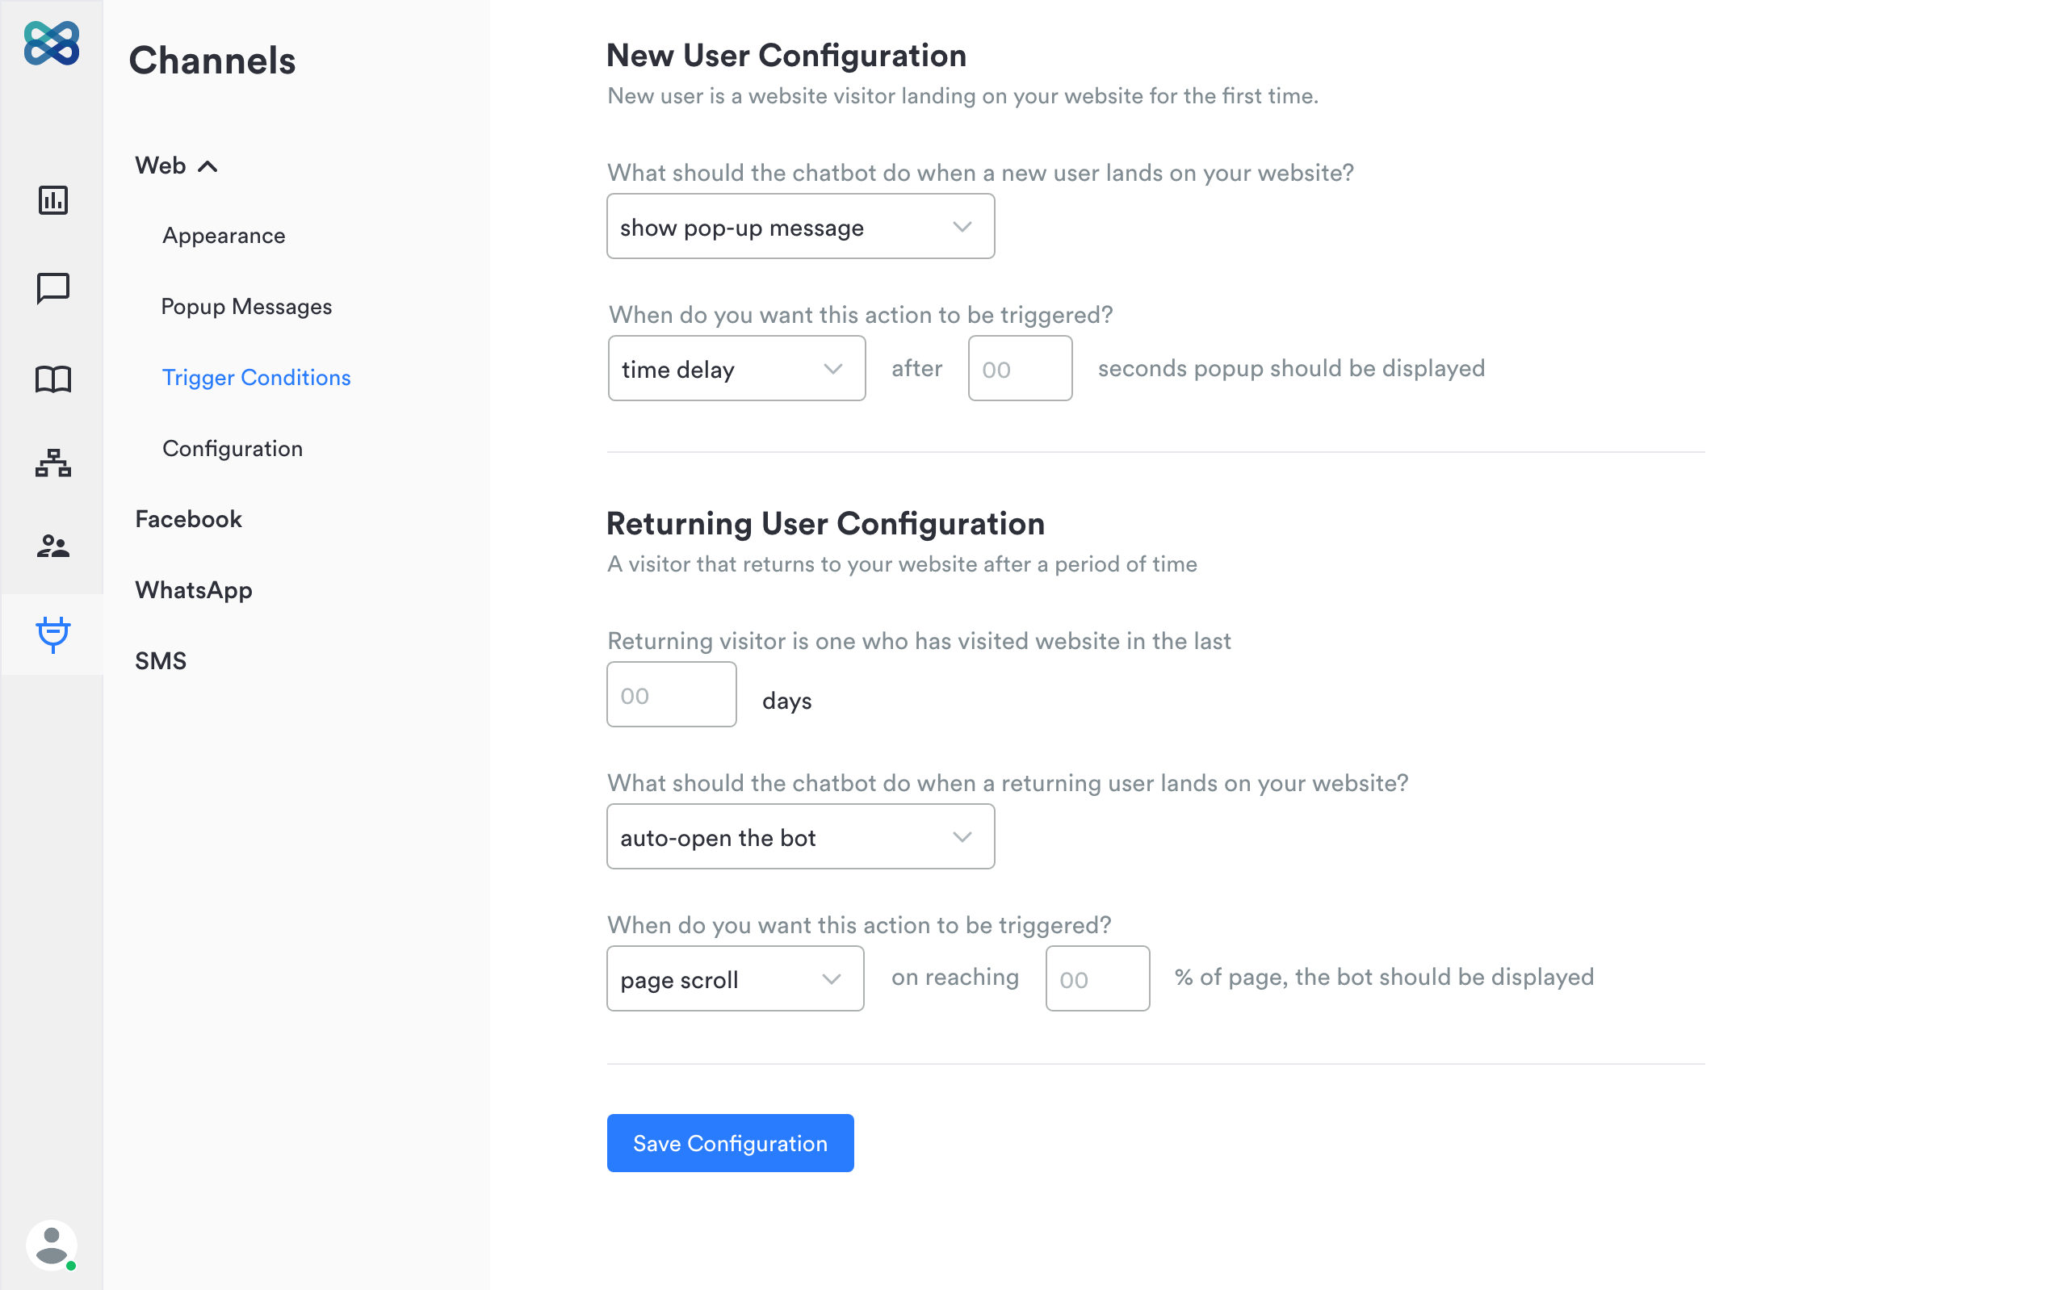Select the WhatsApp channel

pyautogui.click(x=194, y=589)
